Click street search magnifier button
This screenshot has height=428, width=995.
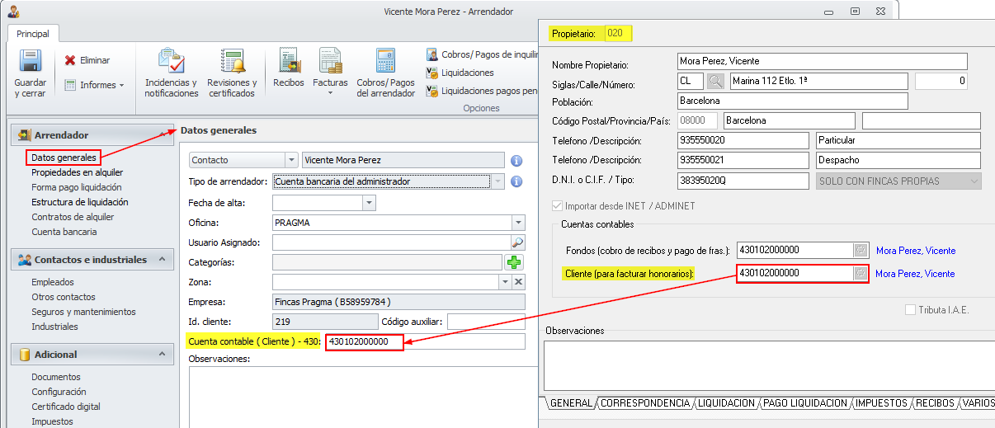[716, 81]
